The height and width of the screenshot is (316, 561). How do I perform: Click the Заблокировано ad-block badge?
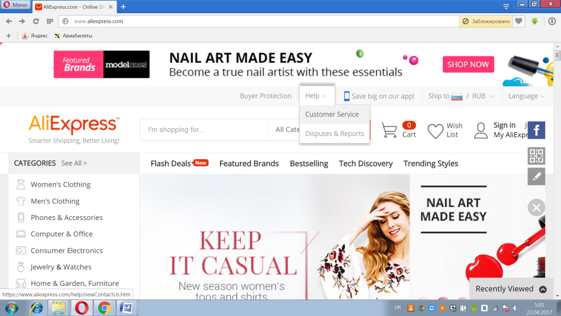pos(486,21)
